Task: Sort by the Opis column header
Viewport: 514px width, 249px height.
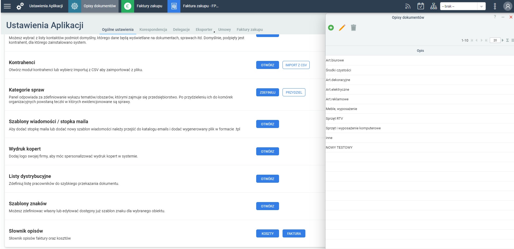Action: 420,50
